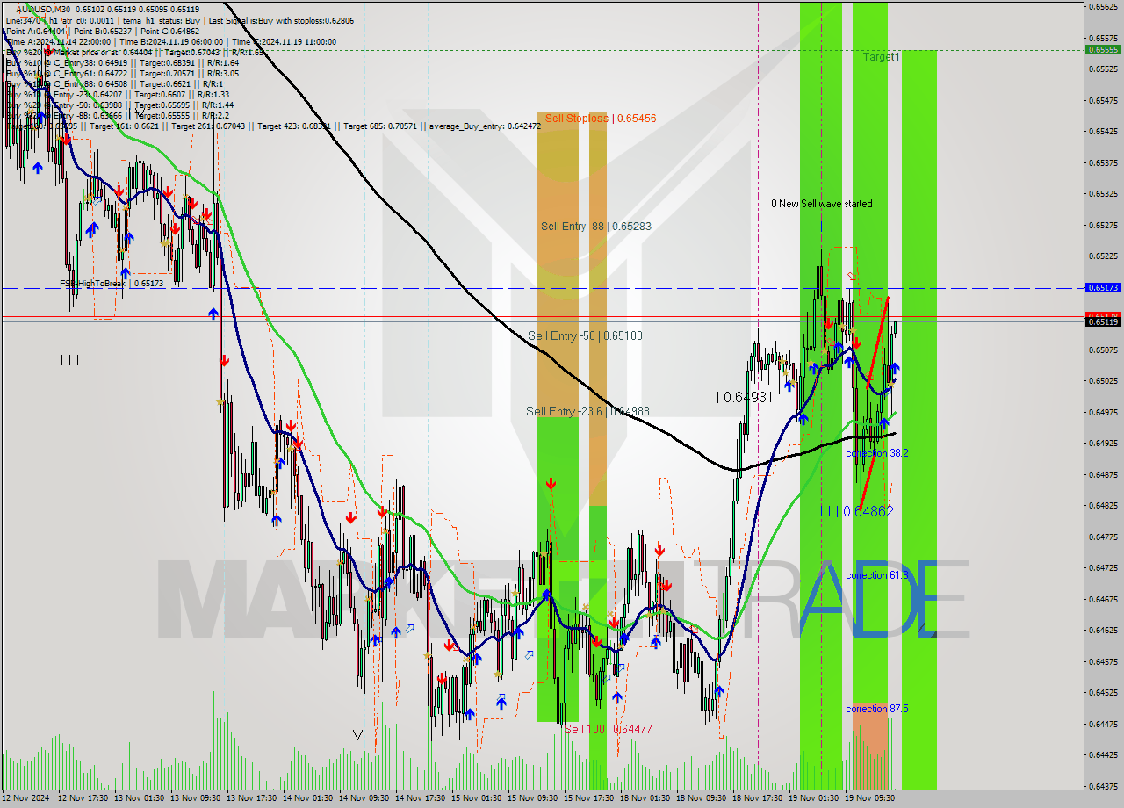
Task: Click the '13 Nov 17:30' time axis label
Action: click(251, 798)
